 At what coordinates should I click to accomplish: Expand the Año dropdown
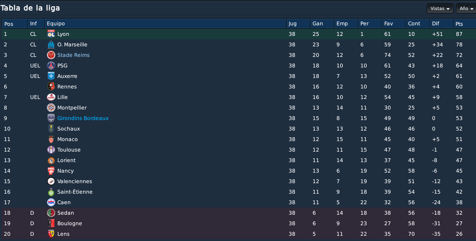point(466,9)
